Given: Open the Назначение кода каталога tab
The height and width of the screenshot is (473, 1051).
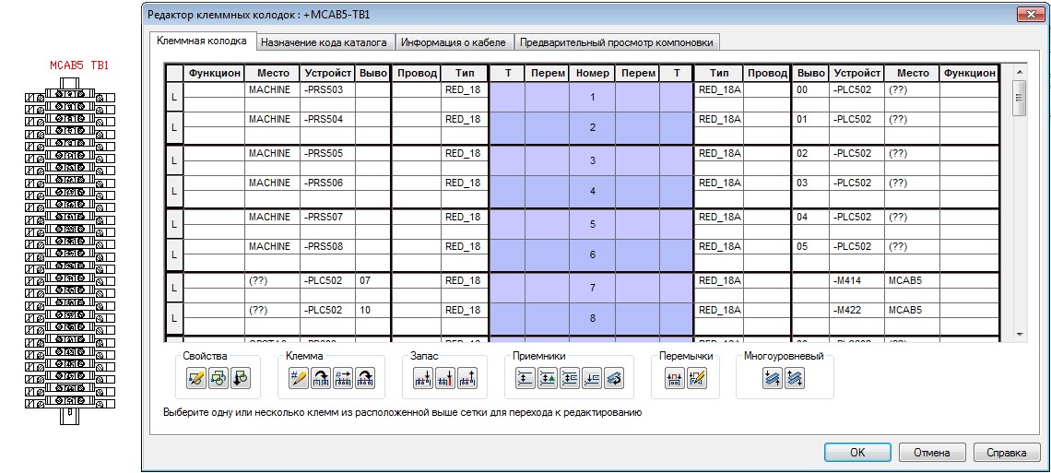Looking at the screenshot, I should click(x=326, y=42).
